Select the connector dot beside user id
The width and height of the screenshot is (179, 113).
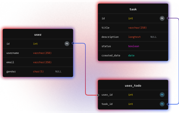tap(73, 43)
